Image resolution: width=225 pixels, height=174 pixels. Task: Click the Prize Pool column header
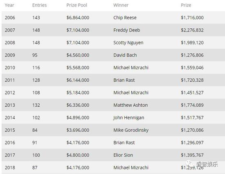(x=76, y=5)
